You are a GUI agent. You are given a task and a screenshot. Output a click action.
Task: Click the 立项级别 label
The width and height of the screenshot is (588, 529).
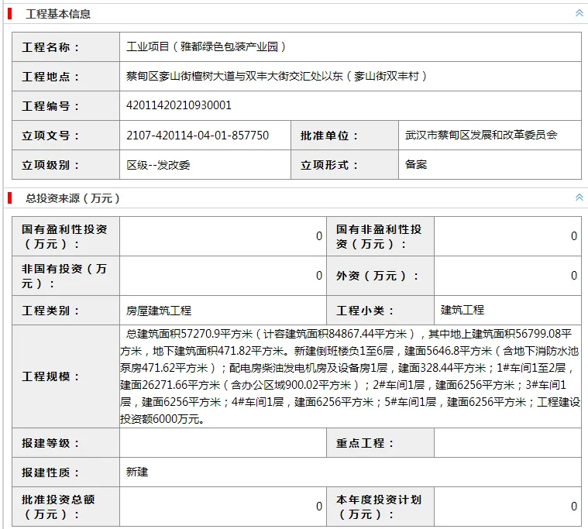[50, 165]
